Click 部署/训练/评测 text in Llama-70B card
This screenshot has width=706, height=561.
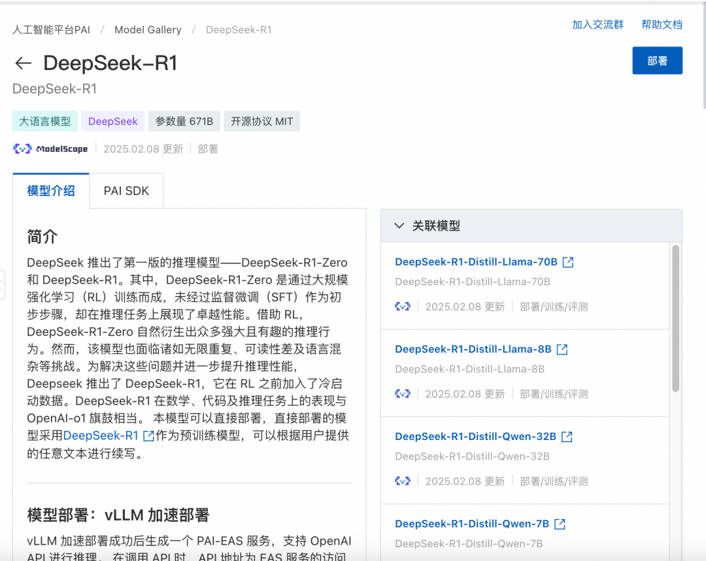pyautogui.click(x=554, y=307)
